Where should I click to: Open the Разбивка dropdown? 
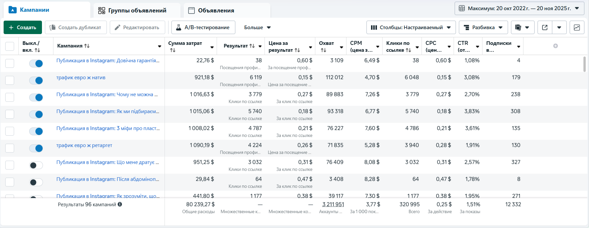(483, 28)
